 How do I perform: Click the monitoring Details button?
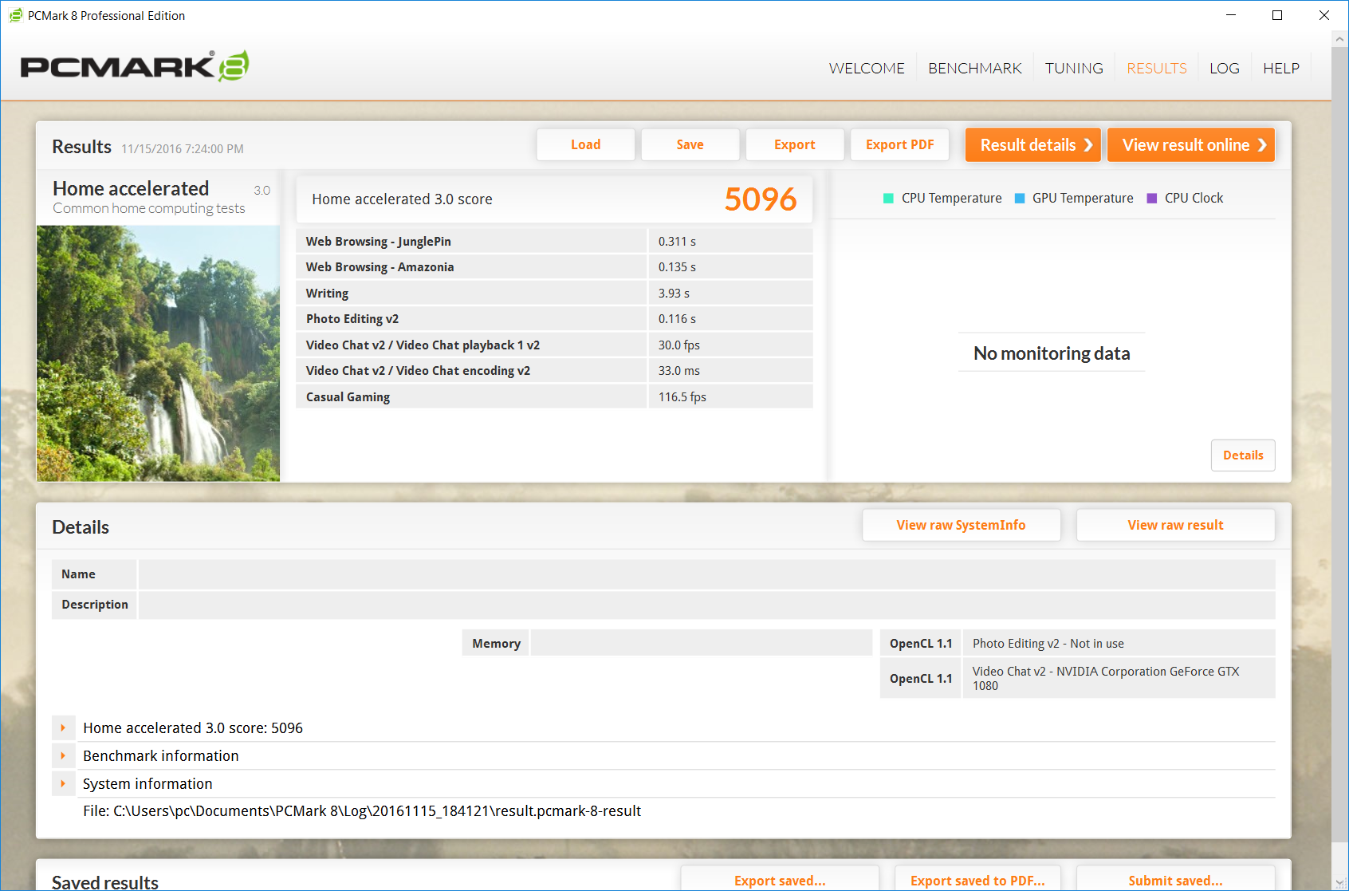coord(1243,455)
